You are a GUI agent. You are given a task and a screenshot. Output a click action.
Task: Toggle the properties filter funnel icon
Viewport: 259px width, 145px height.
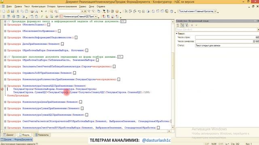[187, 25]
